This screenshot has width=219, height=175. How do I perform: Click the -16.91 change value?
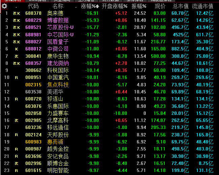click(92, 13)
